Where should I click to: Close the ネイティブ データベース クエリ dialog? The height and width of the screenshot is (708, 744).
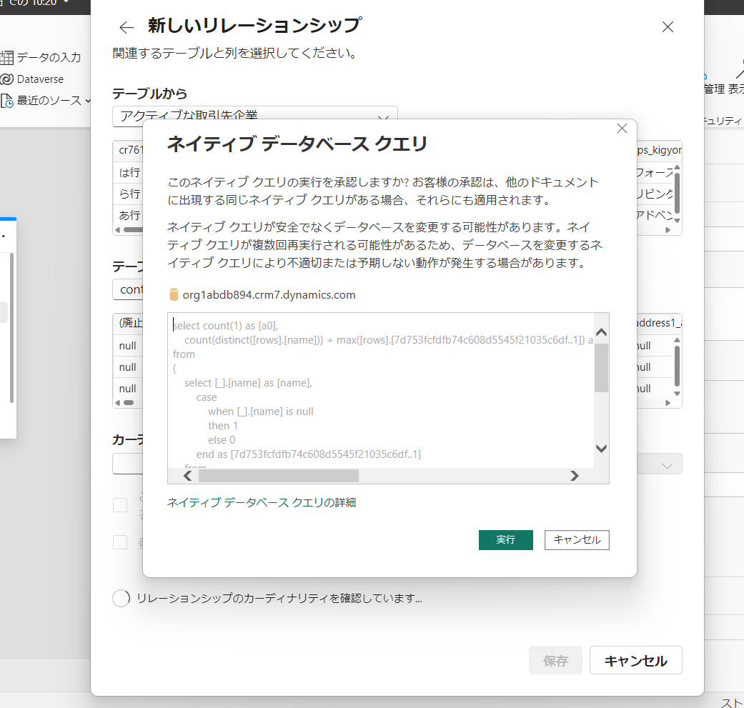point(622,129)
